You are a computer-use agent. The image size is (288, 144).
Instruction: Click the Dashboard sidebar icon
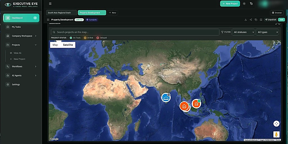8,18
